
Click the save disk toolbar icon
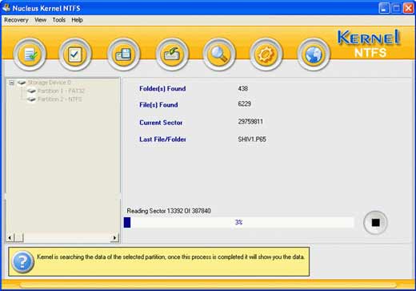123,55
